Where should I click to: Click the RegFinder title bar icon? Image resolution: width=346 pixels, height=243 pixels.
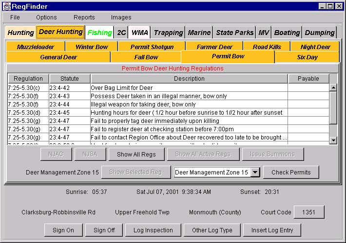click(6, 6)
